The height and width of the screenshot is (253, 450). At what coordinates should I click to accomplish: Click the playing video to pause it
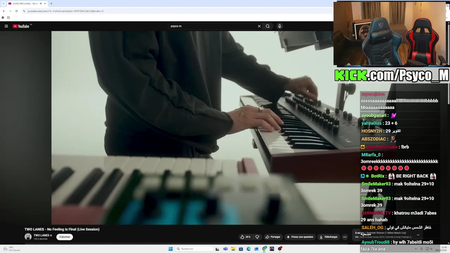[205, 128]
